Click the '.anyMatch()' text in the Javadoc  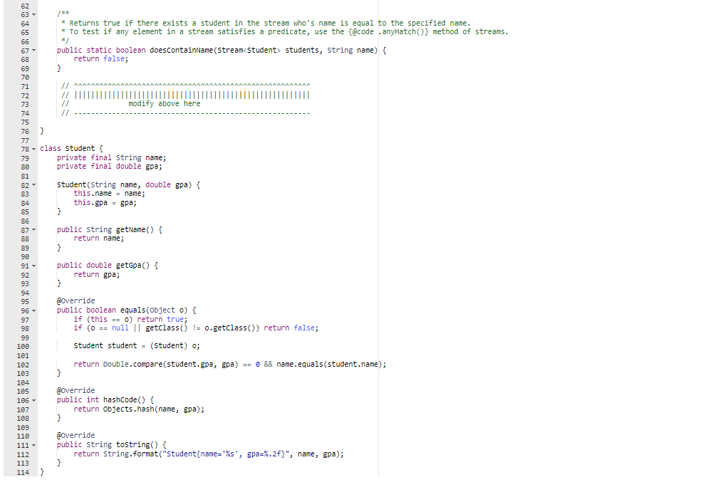click(x=403, y=32)
